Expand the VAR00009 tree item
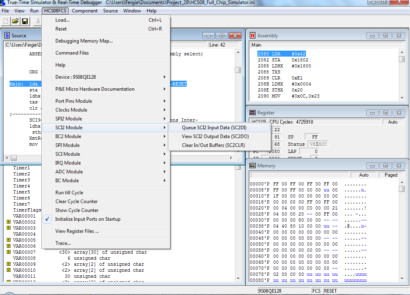 tap(8, 264)
